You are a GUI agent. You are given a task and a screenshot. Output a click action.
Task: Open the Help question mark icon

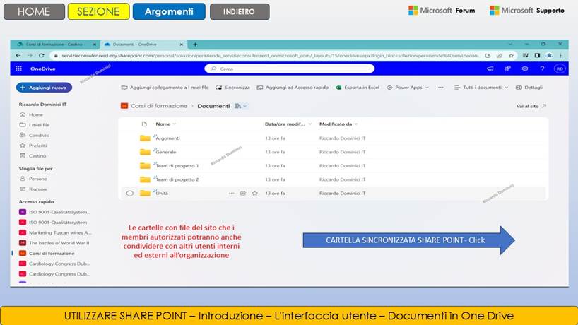pos(542,69)
